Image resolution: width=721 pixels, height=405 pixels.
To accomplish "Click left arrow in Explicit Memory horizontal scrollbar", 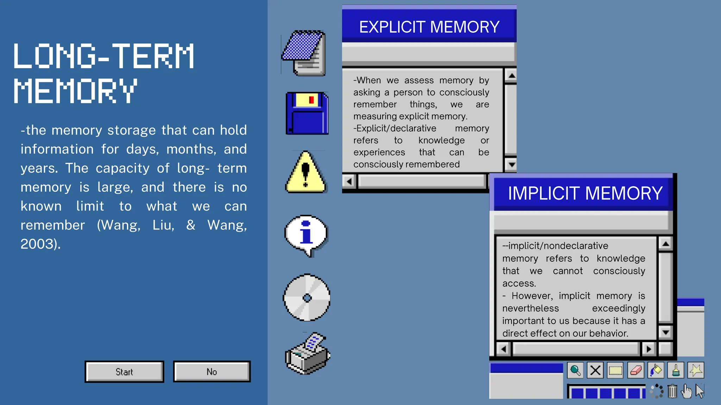I will 349,181.
